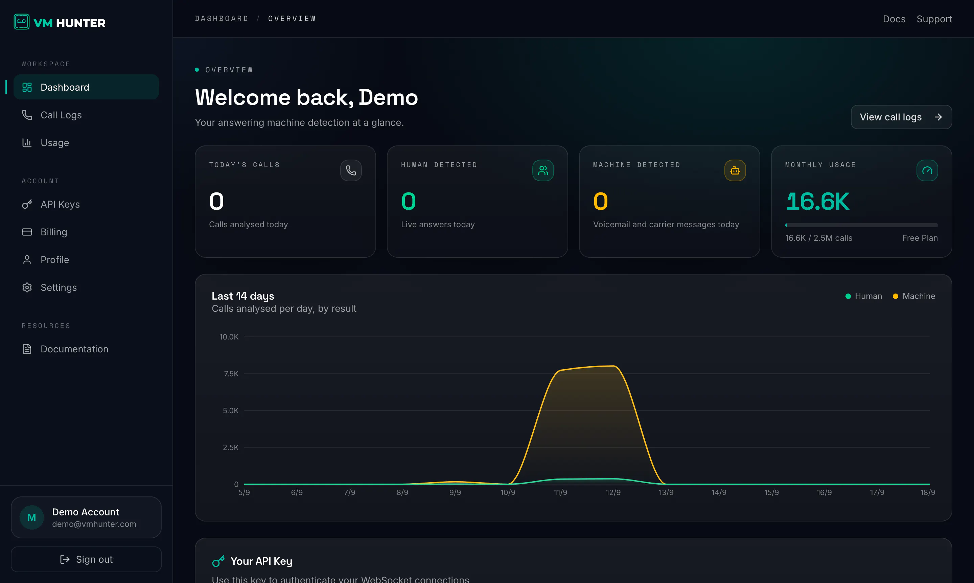Click the arrow icon in View call logs

(x=938, y=117)
